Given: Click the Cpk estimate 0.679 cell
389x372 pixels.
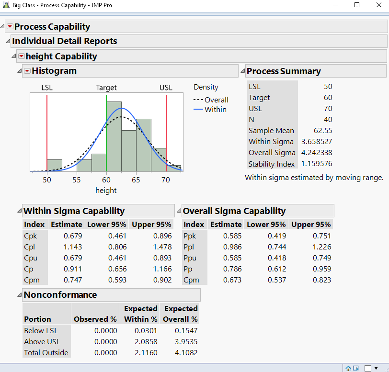Looking at the screenshot, I should 73,236.
